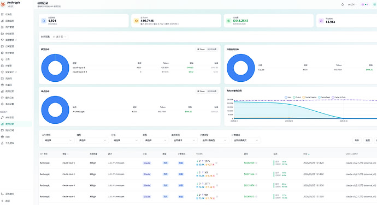
Task: Click the blue icon on 4,504 card
Action: pos(44,21)
